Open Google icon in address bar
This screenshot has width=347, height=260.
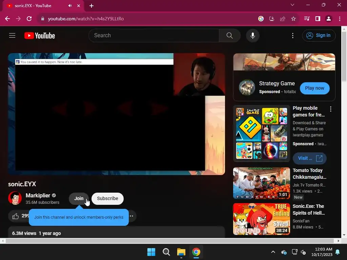click(261, 19)
